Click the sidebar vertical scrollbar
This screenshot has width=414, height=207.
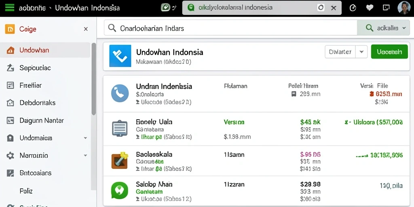pos(94,79)
